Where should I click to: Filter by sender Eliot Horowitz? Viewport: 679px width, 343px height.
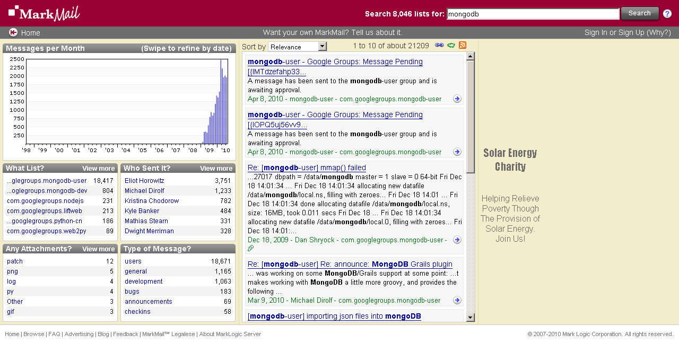click(144, 181)
